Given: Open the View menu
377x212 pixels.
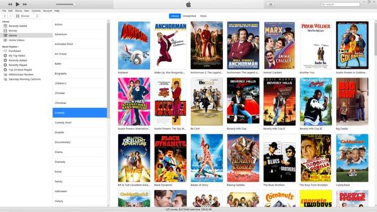Looking at the screenshot, I should [27, 11].
